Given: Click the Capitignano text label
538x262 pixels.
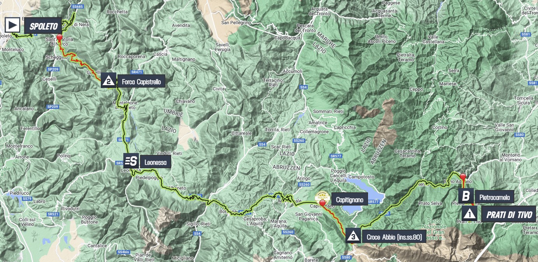Looking at the screenshot, I should [348, 200].
